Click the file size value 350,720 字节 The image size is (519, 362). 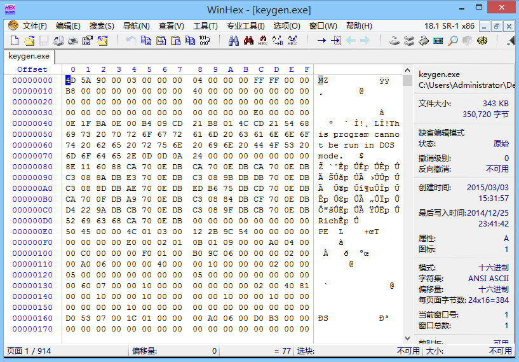click(485, 115)
